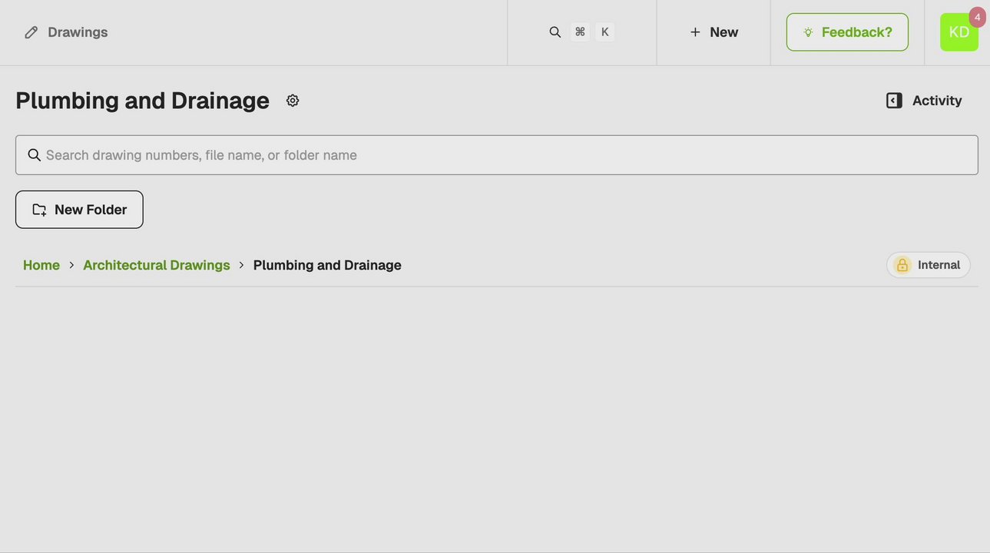The height and width of the screenshot is (553, 990).
Task: Open the folder settings gear icon
Action: pos(293,101)
